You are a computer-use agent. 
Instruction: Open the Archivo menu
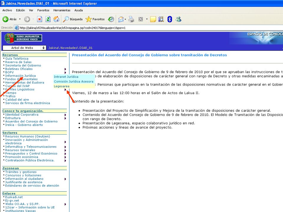click(7, 10)
